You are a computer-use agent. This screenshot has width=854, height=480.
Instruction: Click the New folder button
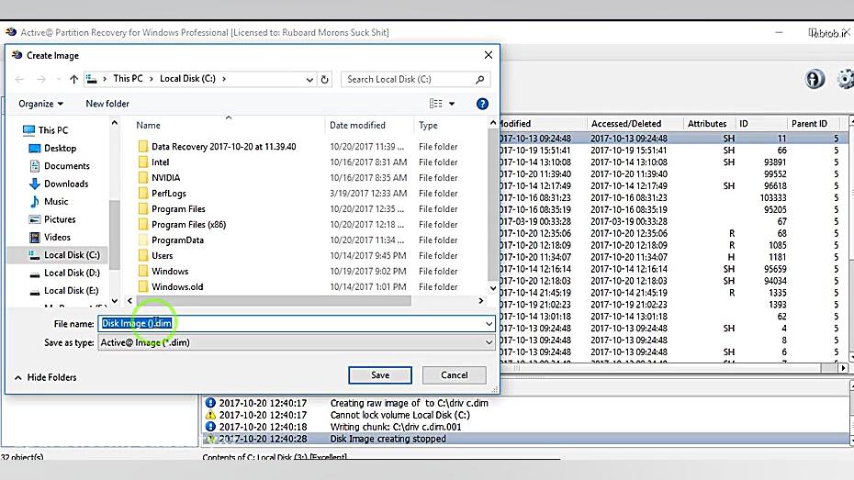(107, 104)
